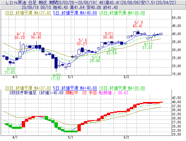
Task: Click the 5/14 28.86 low label
Action: coord(95,59)
